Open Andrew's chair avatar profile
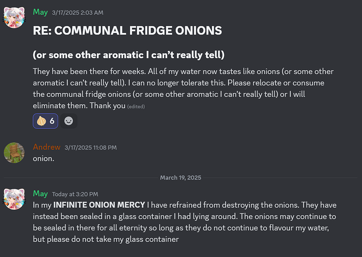The height and width of the screenshot is (257, 362). point(14,153)
